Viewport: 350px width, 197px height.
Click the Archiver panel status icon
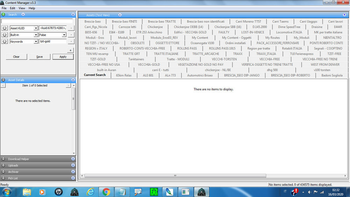[3, 172]
